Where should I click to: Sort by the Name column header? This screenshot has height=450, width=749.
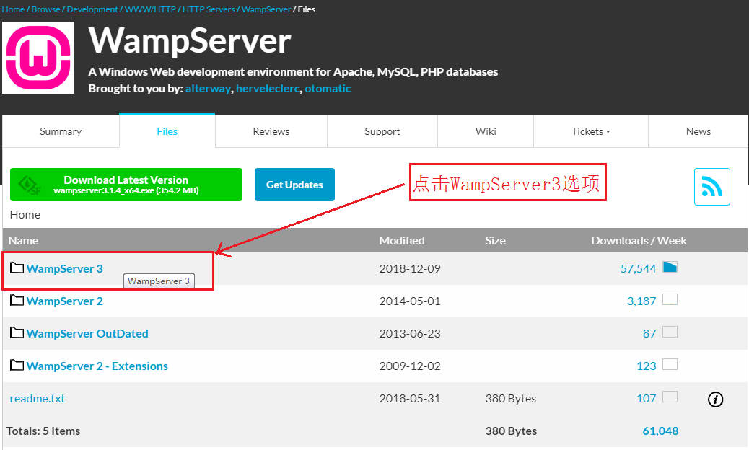(23, 241)
